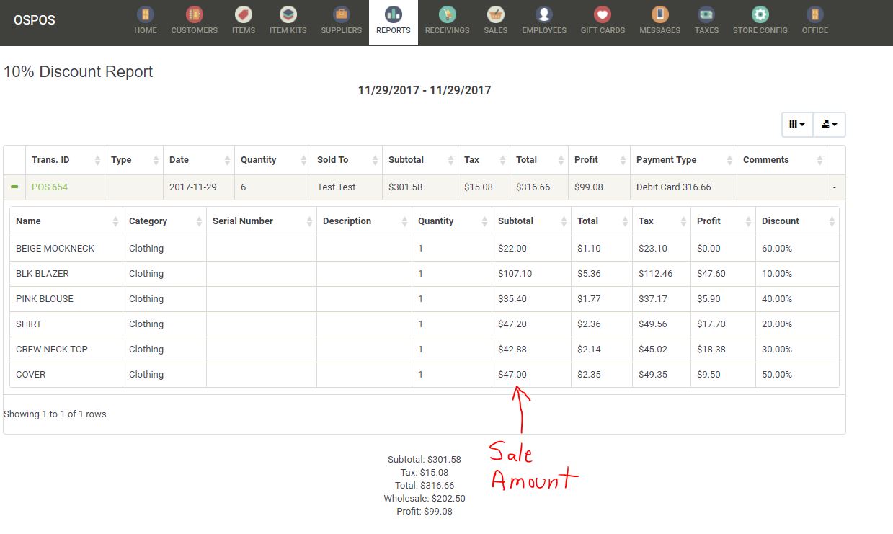
Task: Select the Messages module icon
Action: pos(659,16)
